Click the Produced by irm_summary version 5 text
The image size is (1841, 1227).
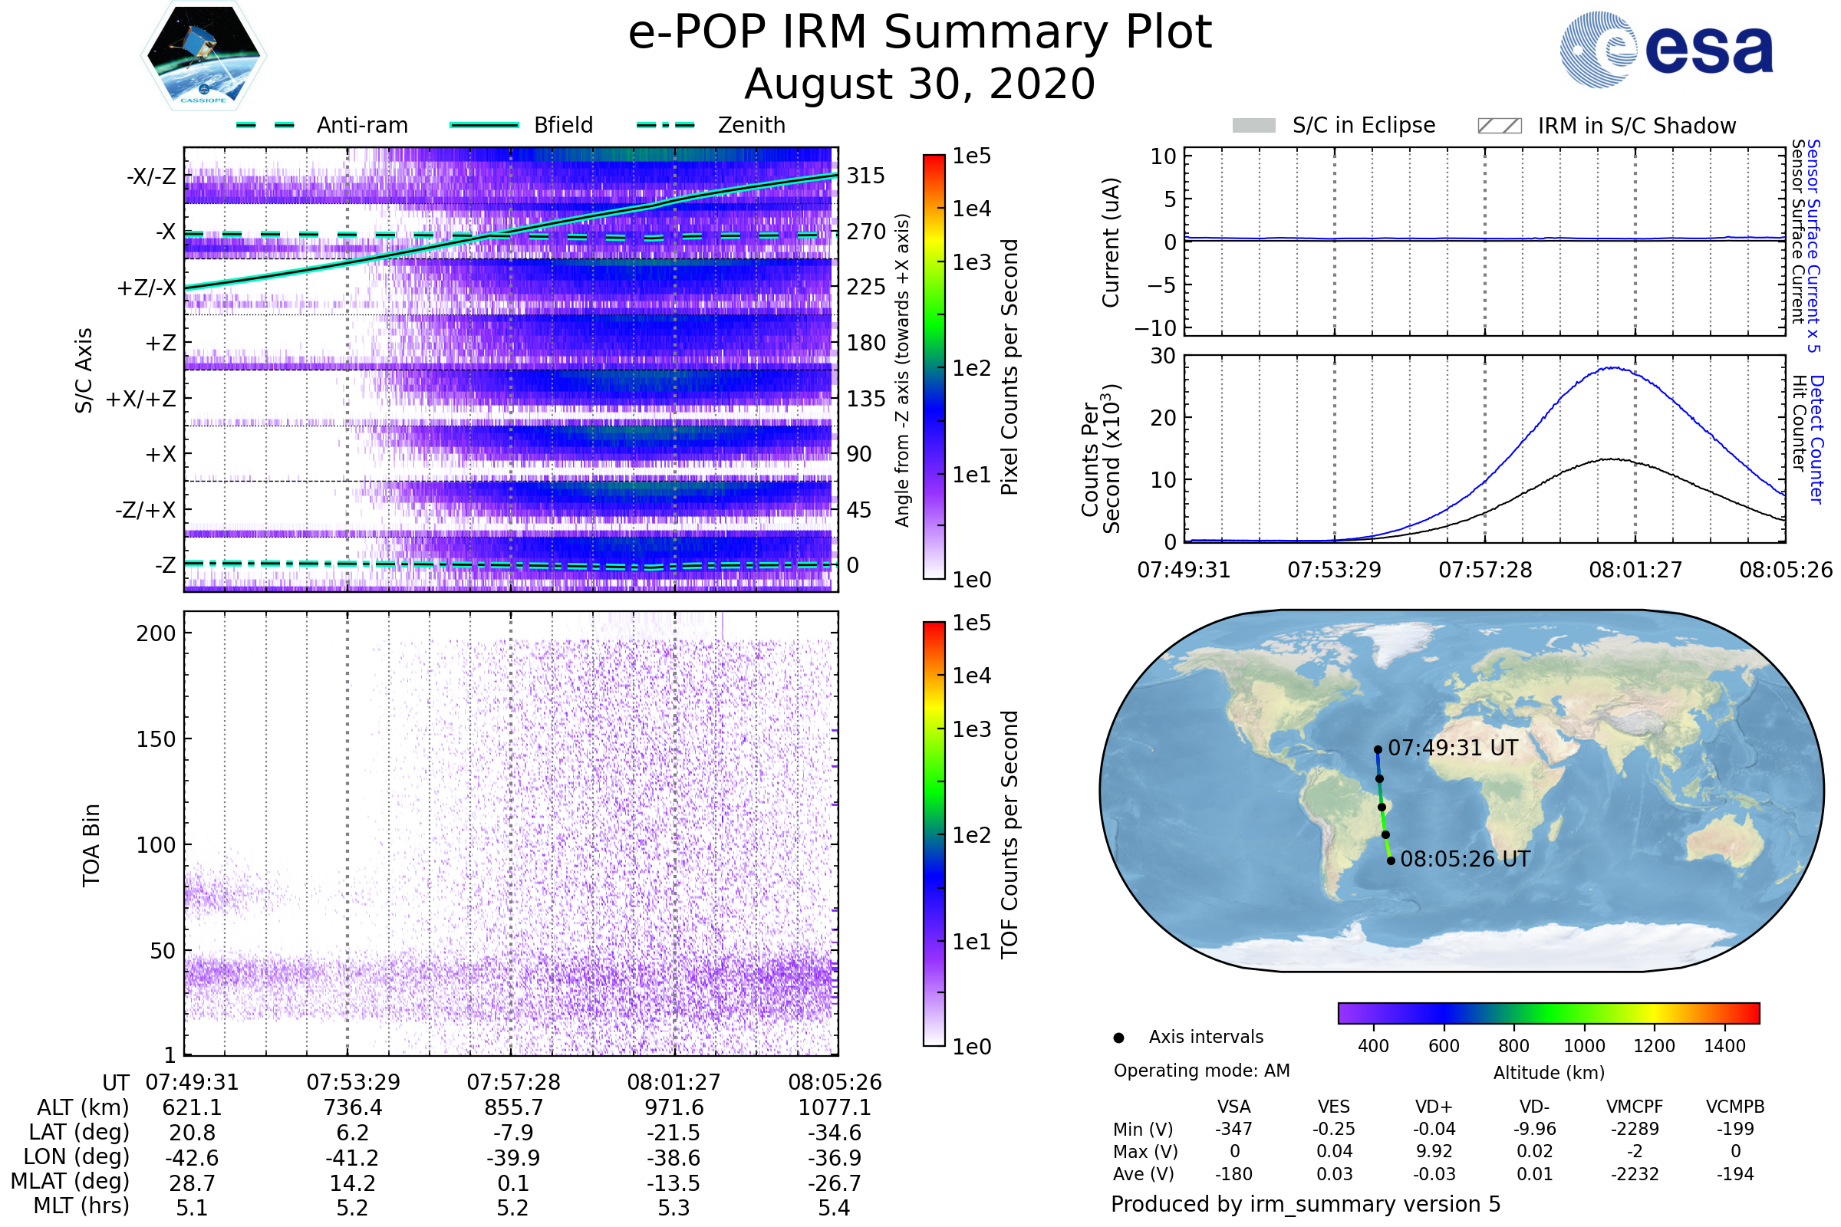click(x=1306, y=1204)
